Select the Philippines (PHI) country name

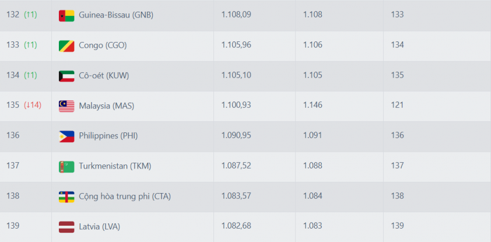108,136
